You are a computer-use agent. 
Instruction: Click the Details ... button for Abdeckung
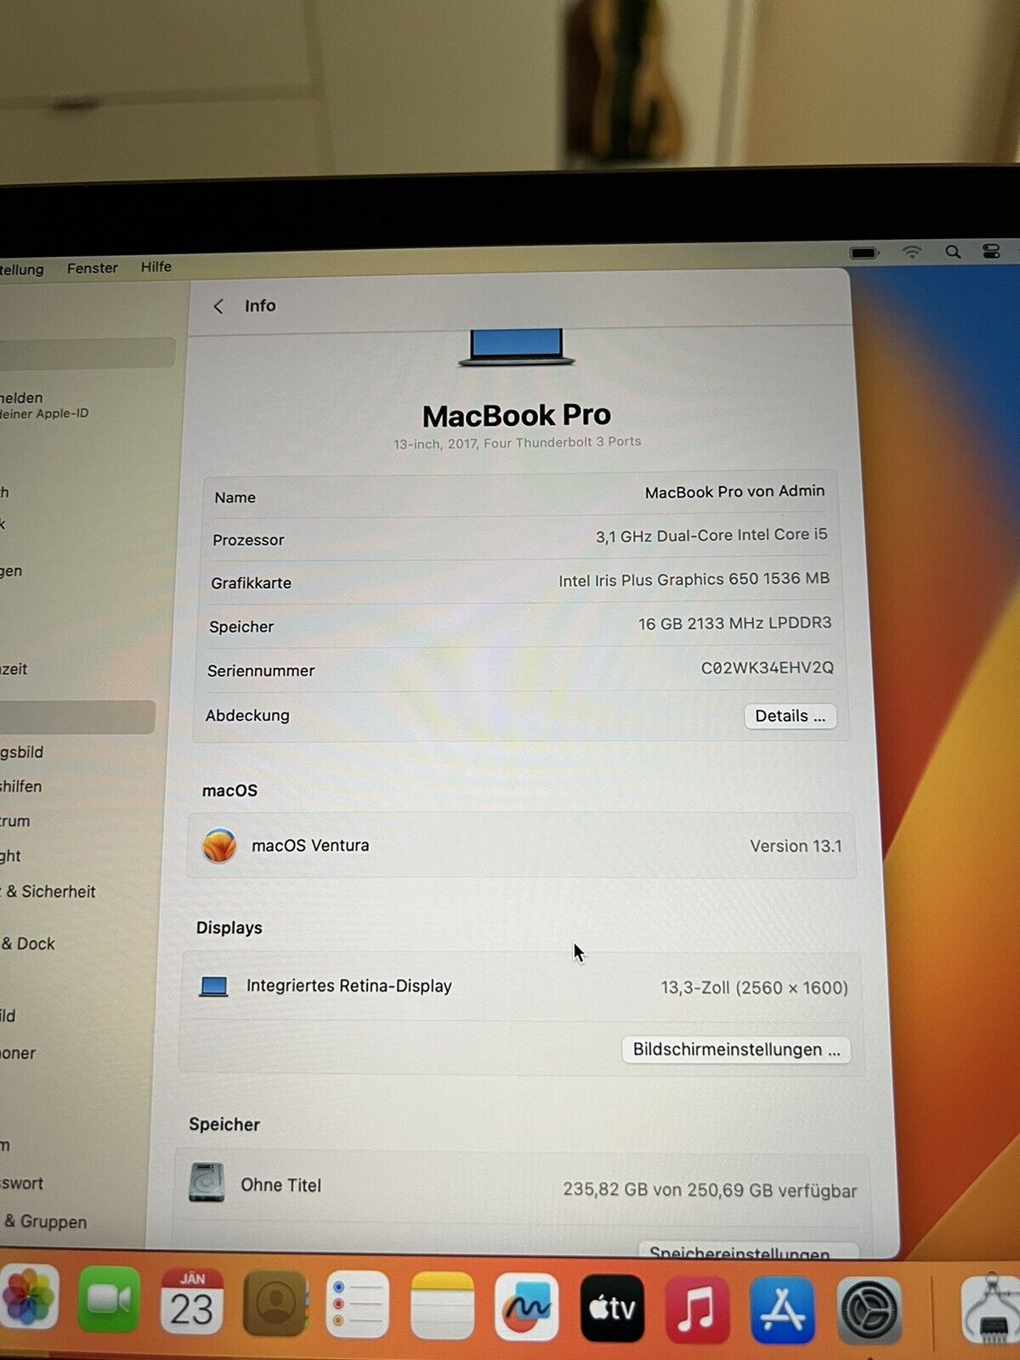coord(790,716)
